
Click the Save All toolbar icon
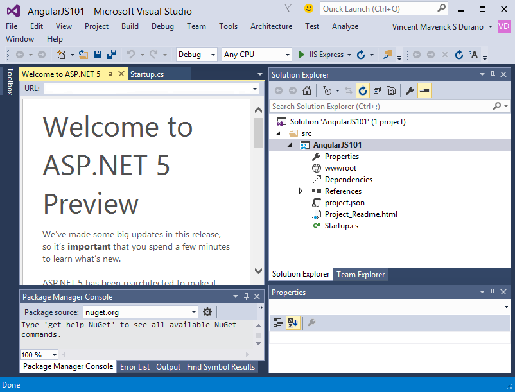112,55
